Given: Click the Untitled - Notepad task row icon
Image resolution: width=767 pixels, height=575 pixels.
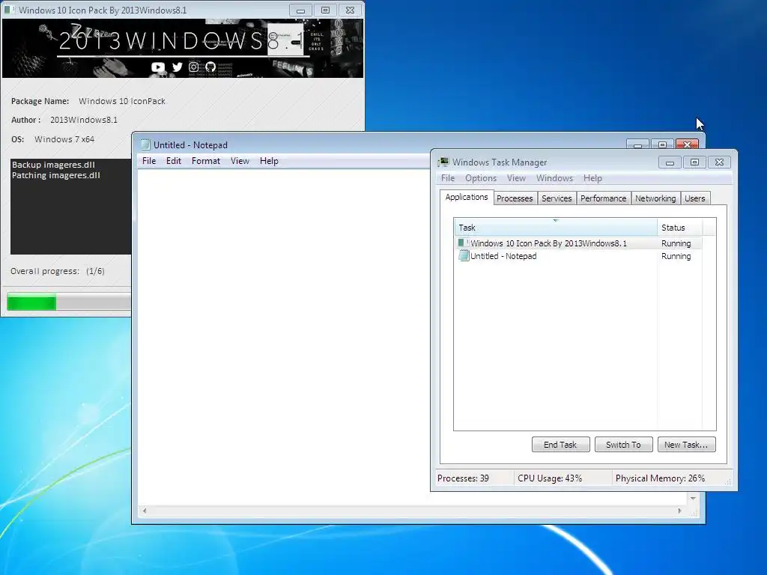Looking at the screenshot, I should click(464, 256).
